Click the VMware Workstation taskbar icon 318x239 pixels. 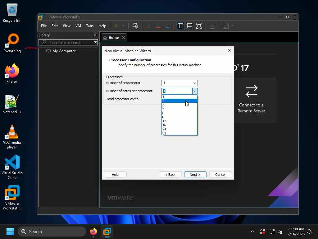coord(107,232)
